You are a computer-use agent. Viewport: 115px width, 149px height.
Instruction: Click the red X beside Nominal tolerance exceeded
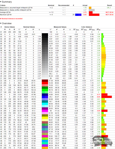[x=1, y=19]
